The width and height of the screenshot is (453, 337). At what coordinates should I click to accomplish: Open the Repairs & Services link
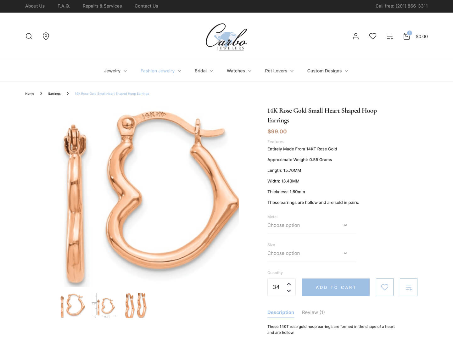(102, 6)
